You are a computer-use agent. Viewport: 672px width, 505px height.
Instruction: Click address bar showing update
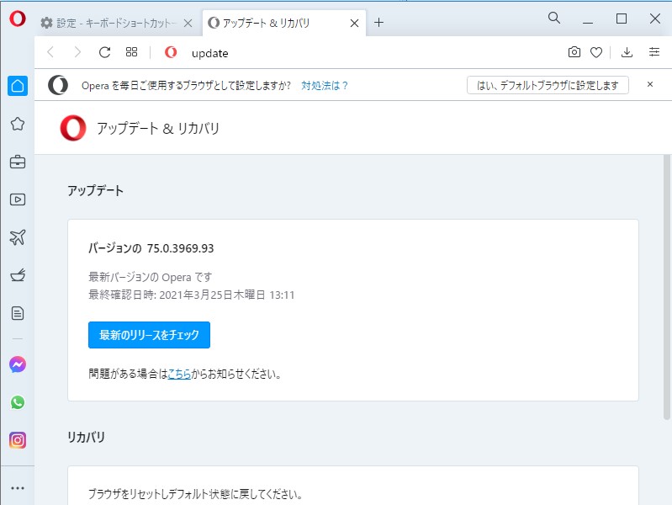(210, 53)
